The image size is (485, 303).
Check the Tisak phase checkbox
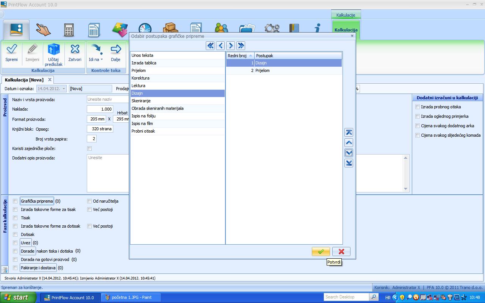pos(15,218)
